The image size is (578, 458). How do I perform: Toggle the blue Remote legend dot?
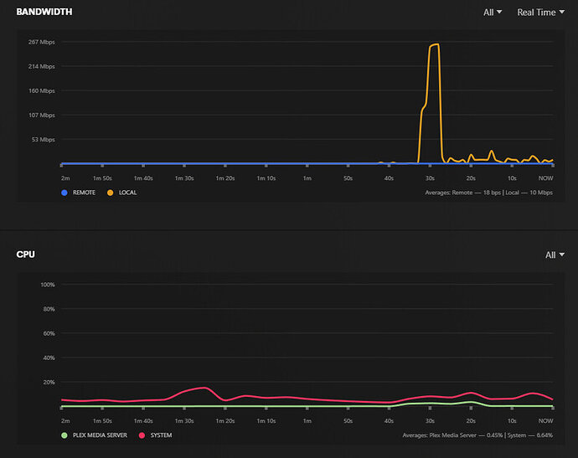(x=65, y=193)
